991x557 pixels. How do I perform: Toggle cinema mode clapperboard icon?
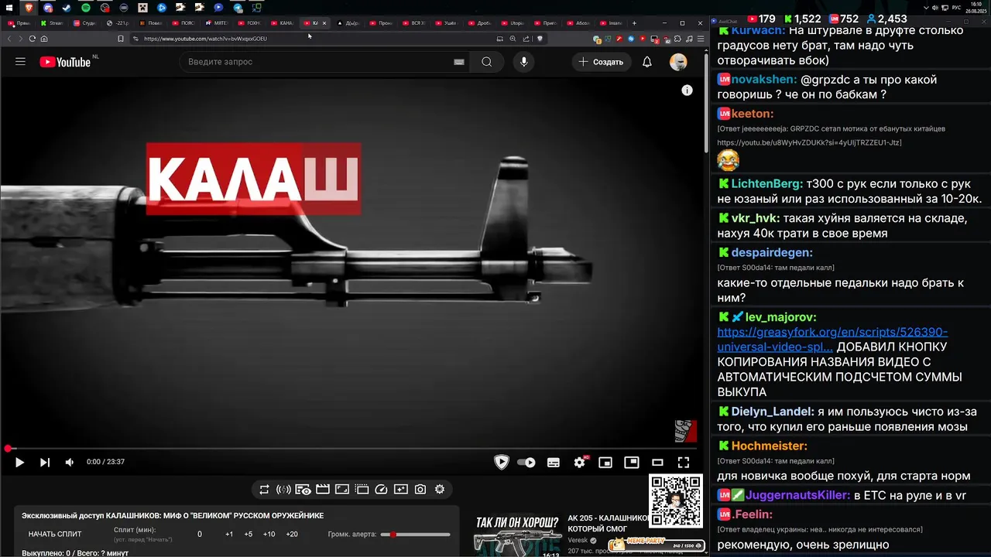[323, 489]
